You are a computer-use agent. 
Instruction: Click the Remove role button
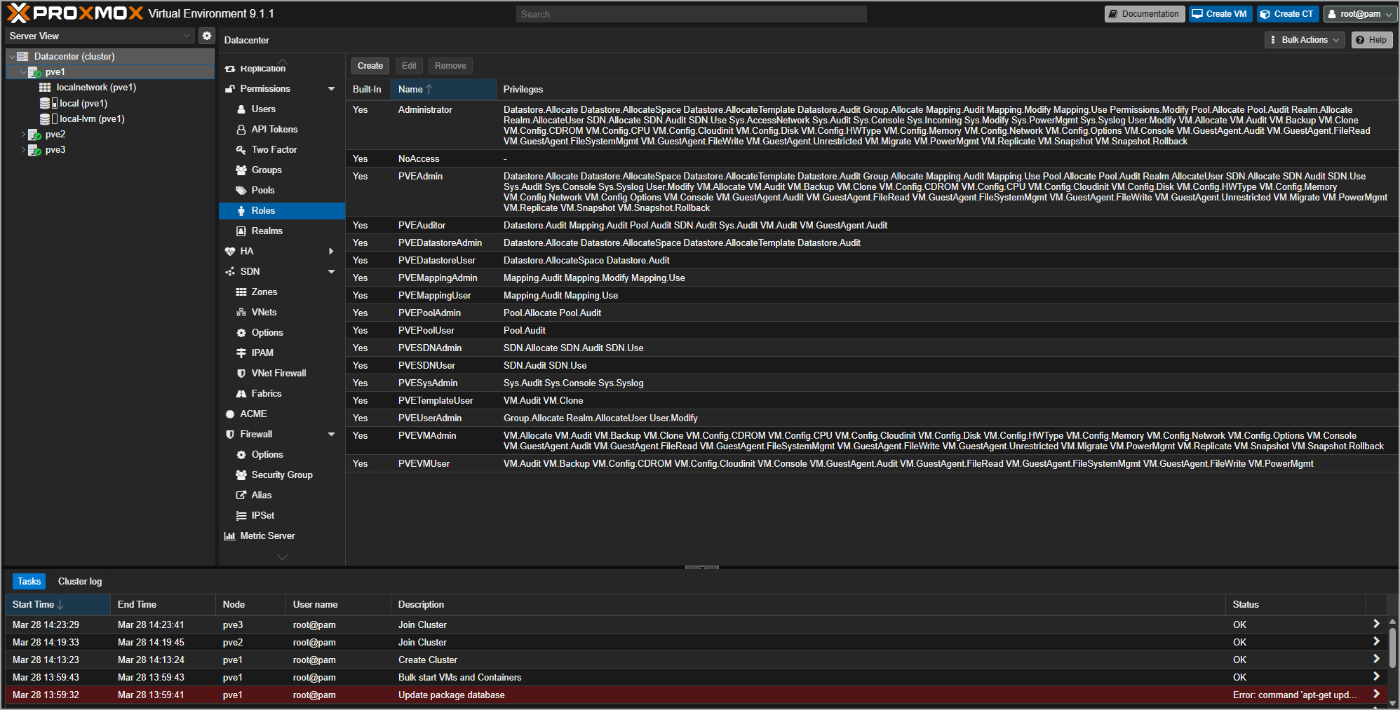coord(450,66)
